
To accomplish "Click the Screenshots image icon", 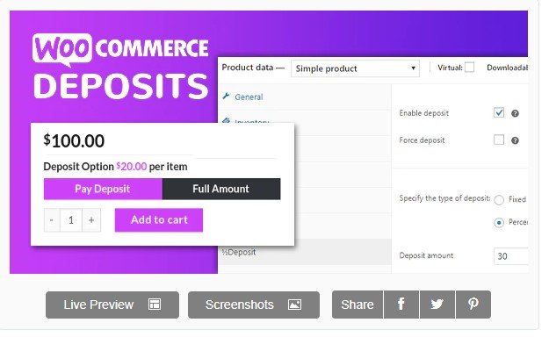I will coord(294,305).
